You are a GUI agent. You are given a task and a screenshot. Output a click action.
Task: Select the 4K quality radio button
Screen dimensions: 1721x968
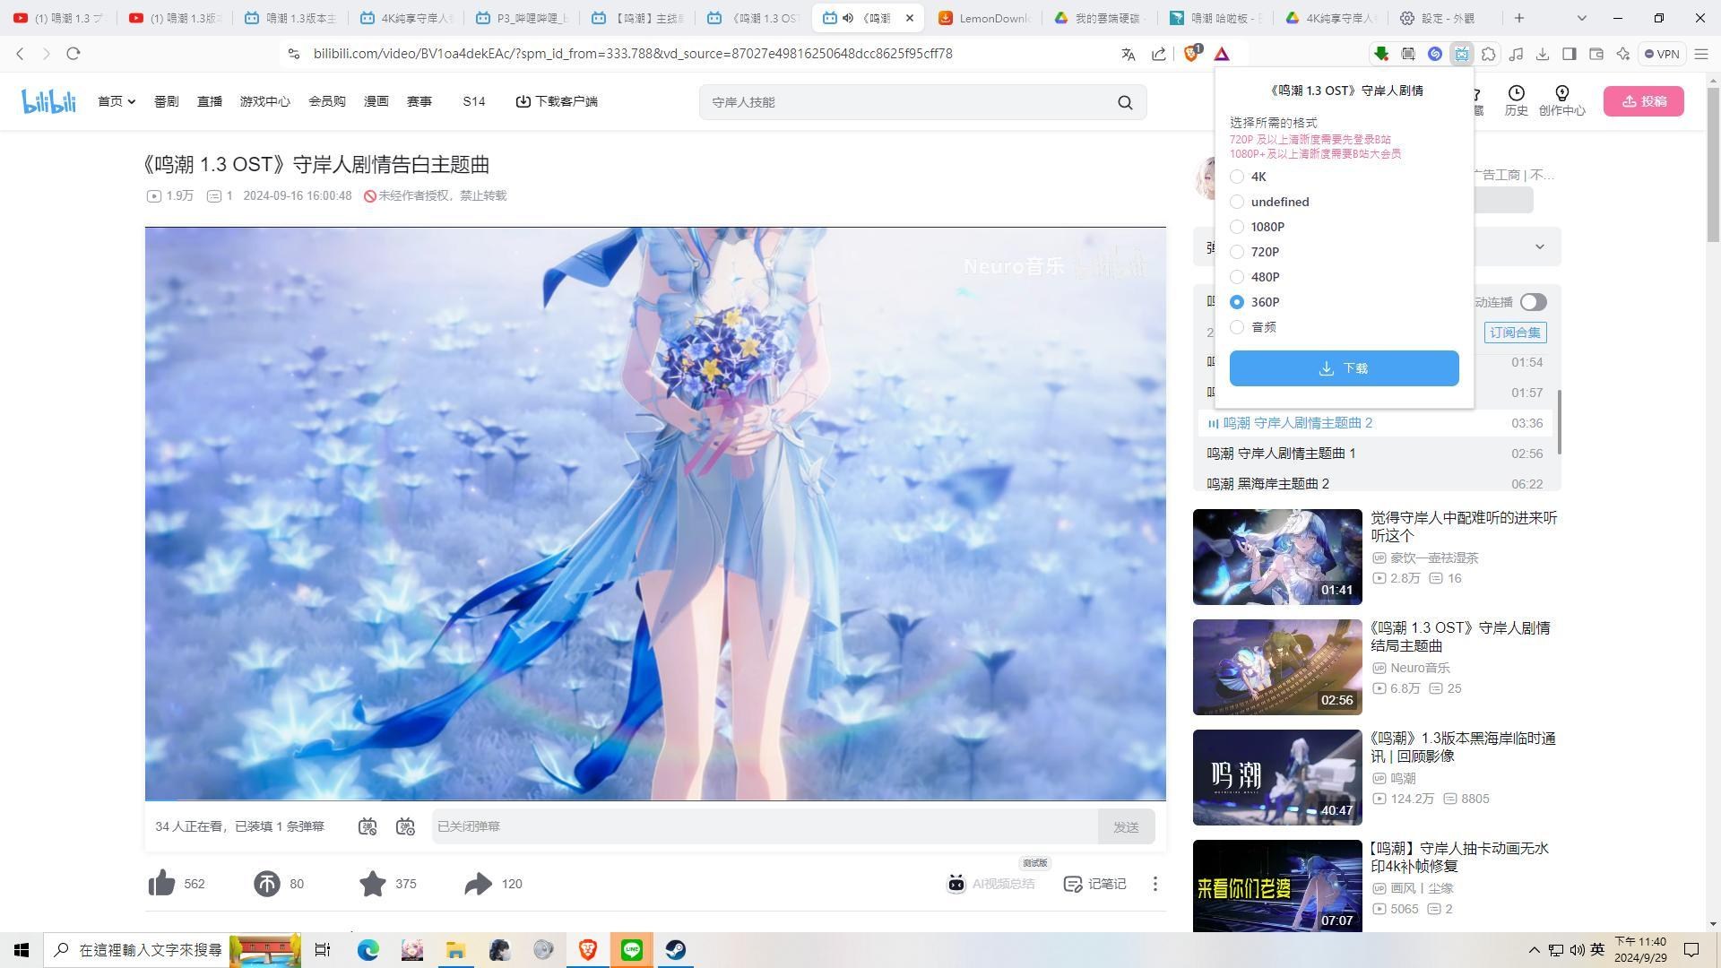pyautogui.click(x=1238, y=177)
